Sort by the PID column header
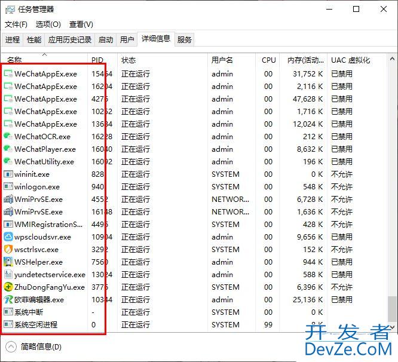 pos(103,60)
